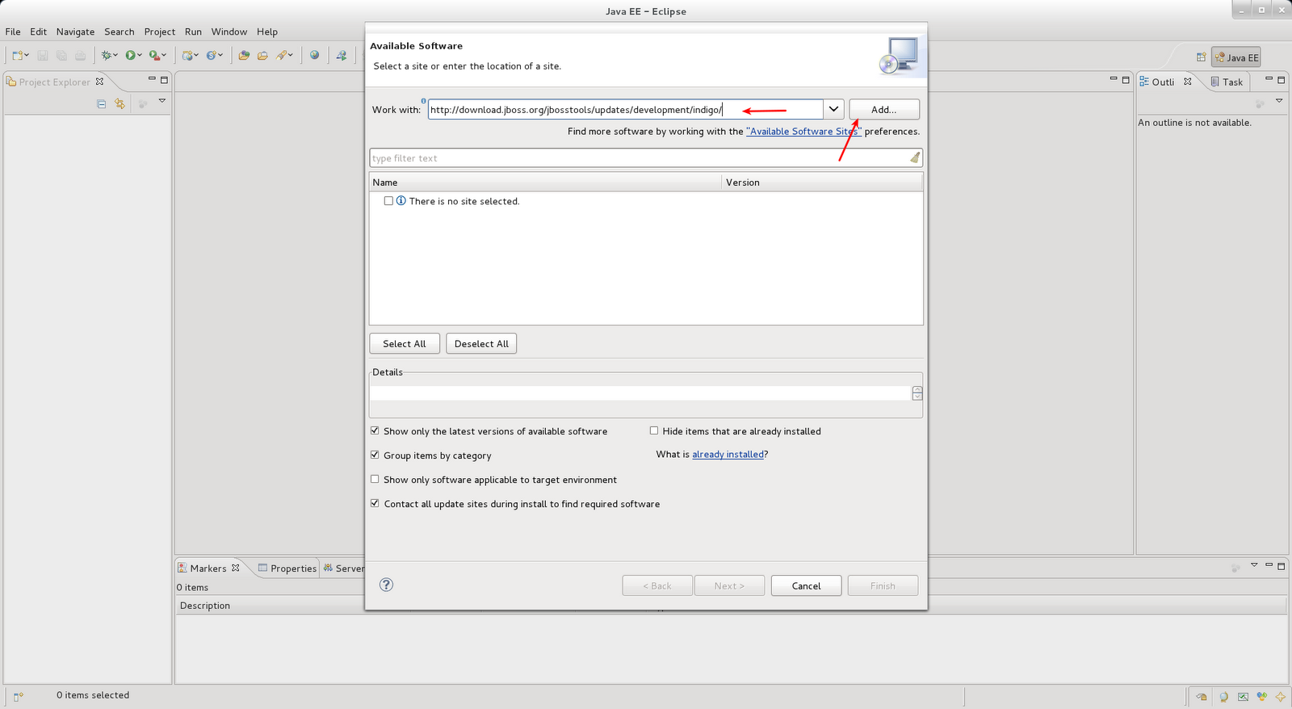Click the New wizard toolbar icon
Image resolution: width=1292 pixels, height=709 pixels.
[16, 56]
